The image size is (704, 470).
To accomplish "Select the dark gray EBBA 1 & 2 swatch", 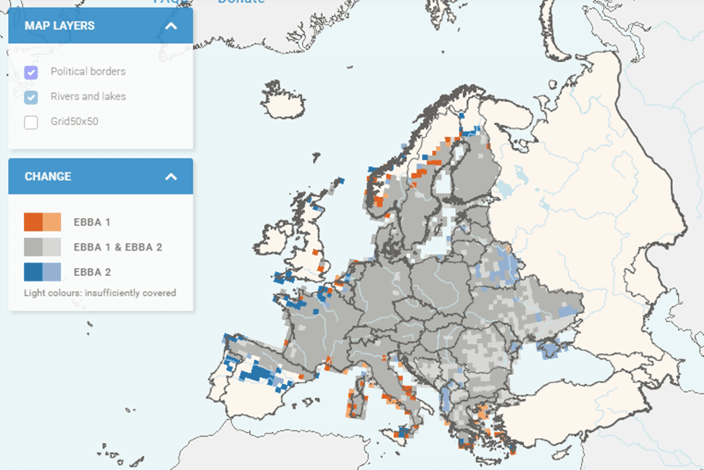I will pos(33,247).
